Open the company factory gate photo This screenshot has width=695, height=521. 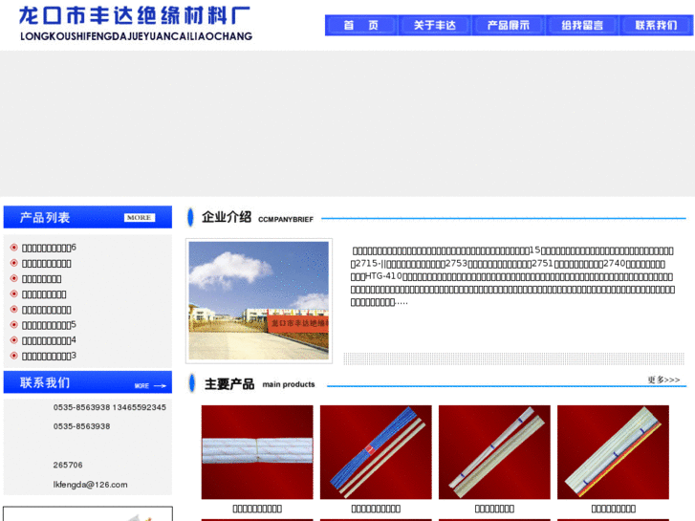click(x=259, y=300)
